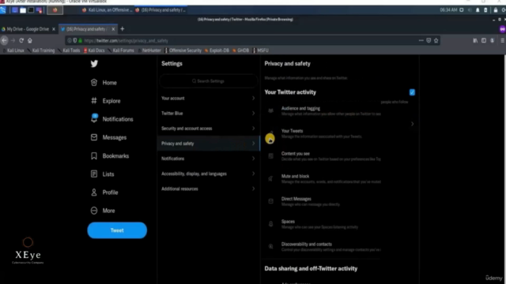Open the Kali applications menu icon
The image size is (506, 284).
[x=3, y=10]
